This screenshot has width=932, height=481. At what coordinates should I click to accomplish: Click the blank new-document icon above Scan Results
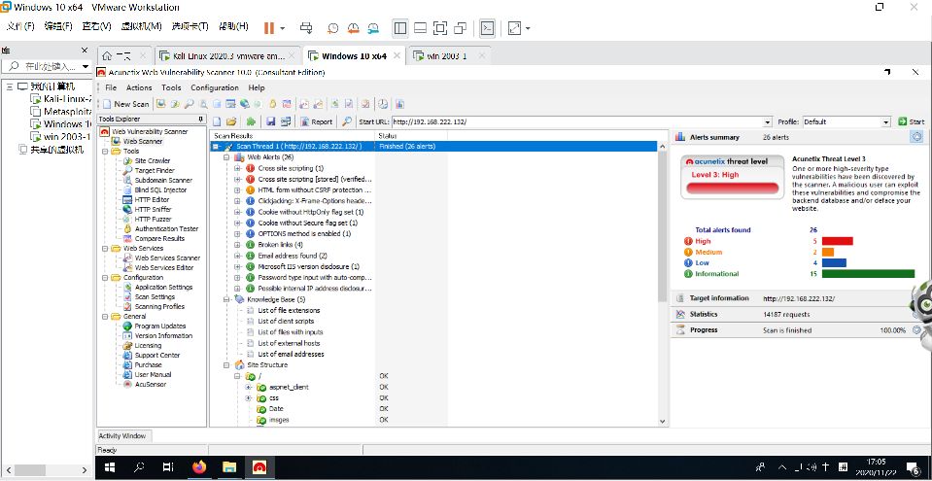point(217,121)
